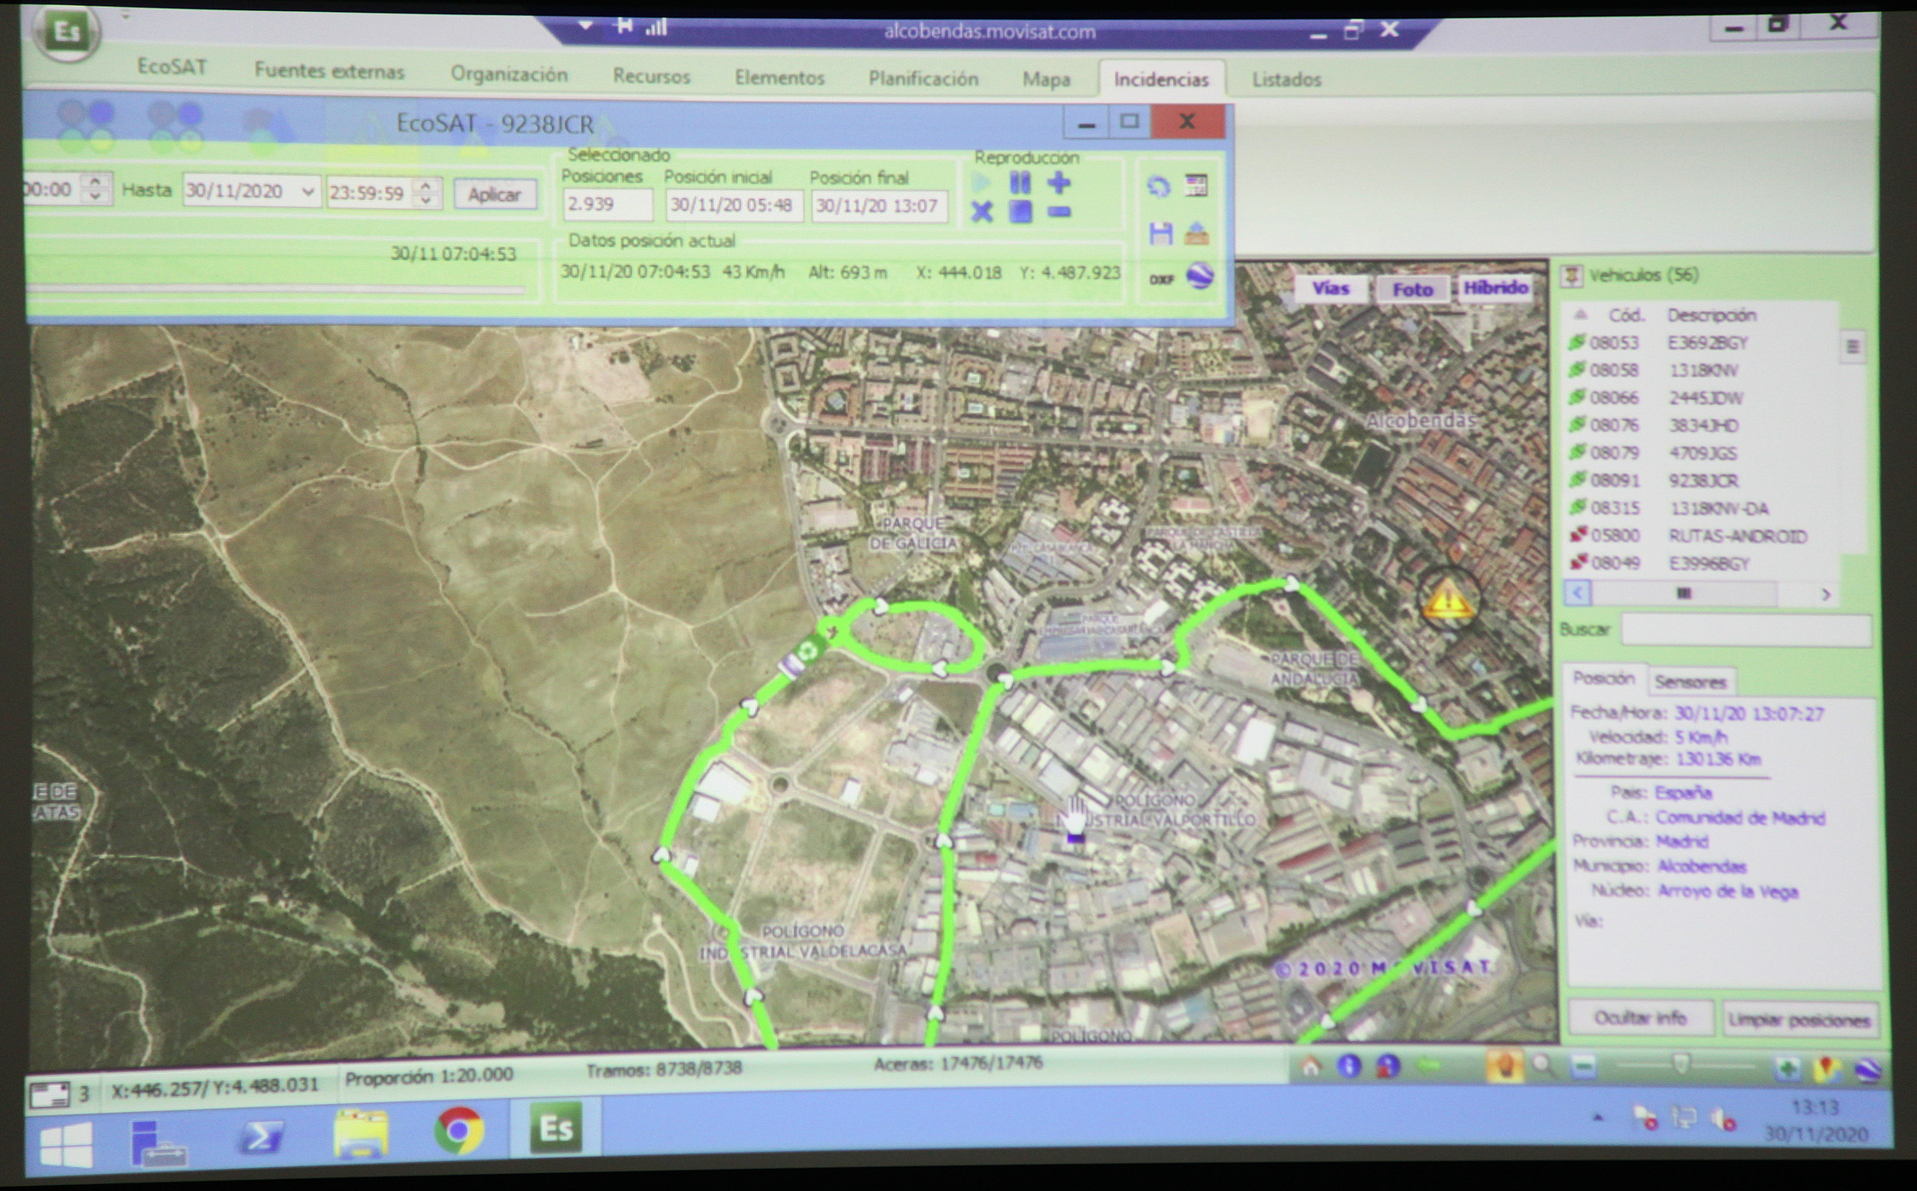Export the route as DXF

point(1161,279)
